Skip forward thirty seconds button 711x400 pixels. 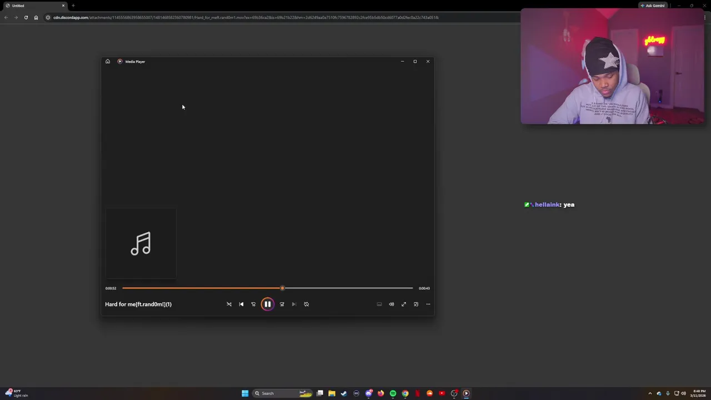(282, 304)
